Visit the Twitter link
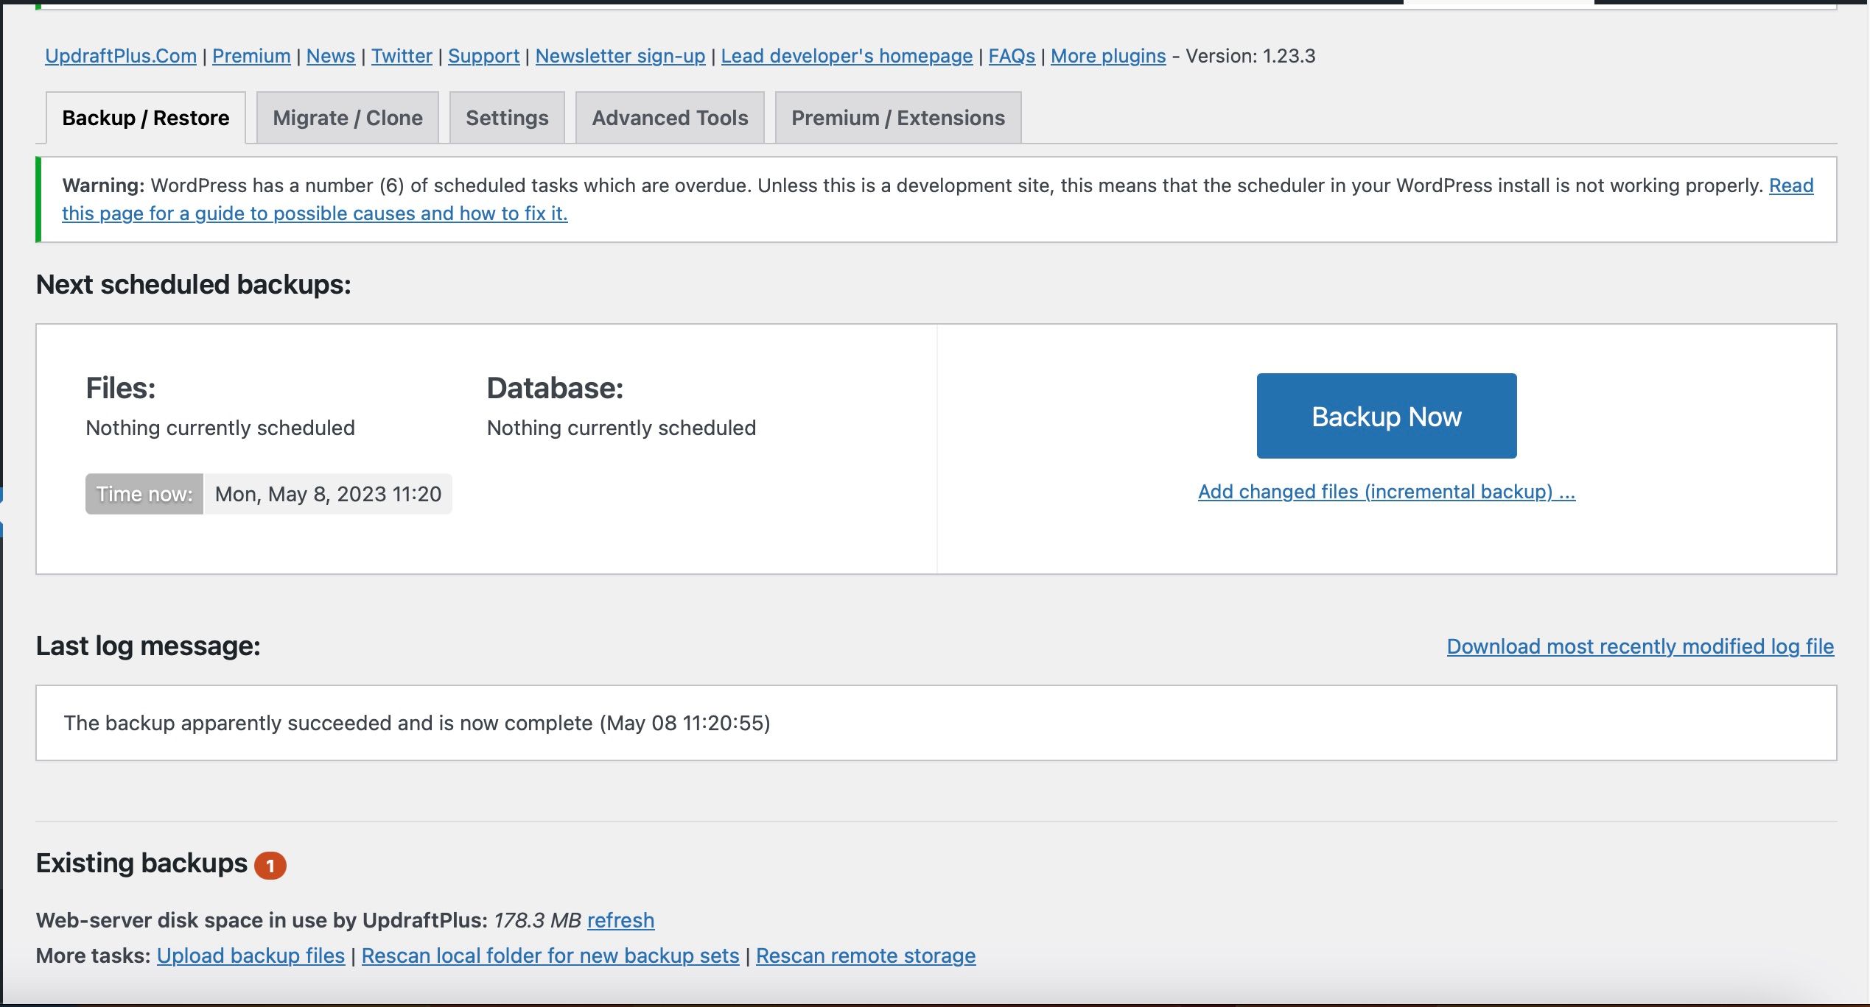The height and width of the screenshot is (1007, 1870). tap(402, 56)
